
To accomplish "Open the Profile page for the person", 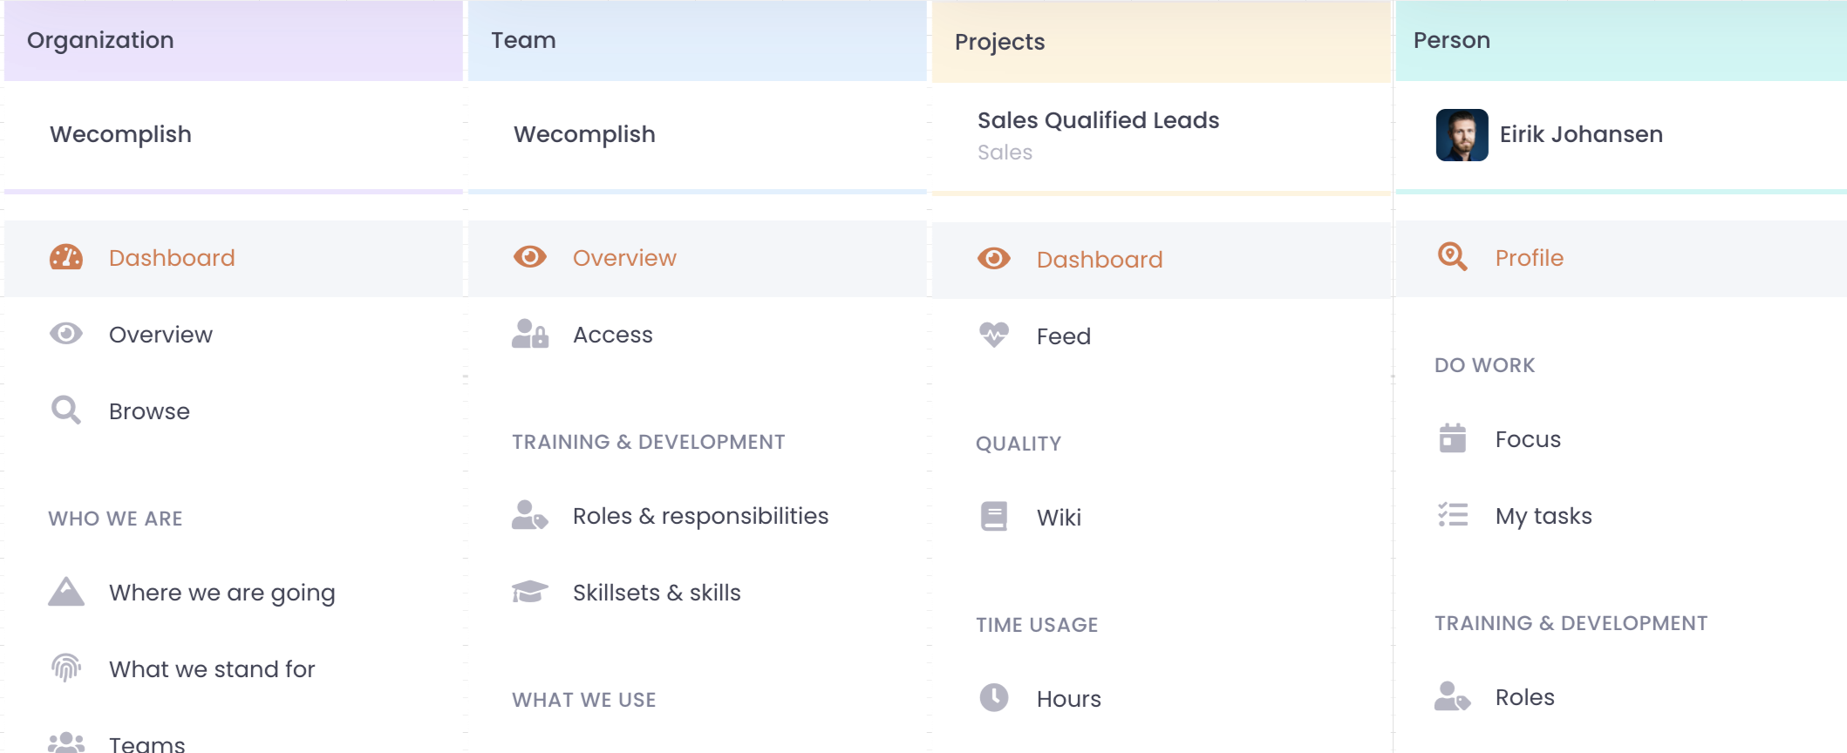I will 1529,258.
